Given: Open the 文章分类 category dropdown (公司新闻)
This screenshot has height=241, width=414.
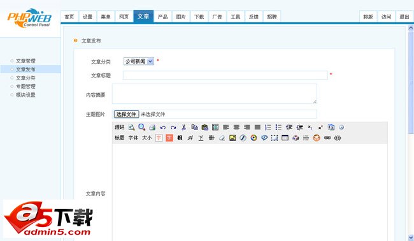Looking at the screenshot, I should point(139,61).
